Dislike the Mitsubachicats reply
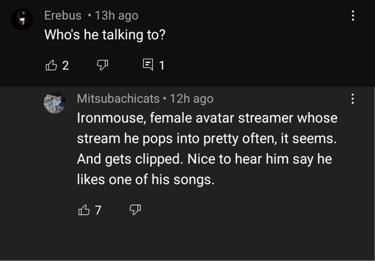 point(135,209)
